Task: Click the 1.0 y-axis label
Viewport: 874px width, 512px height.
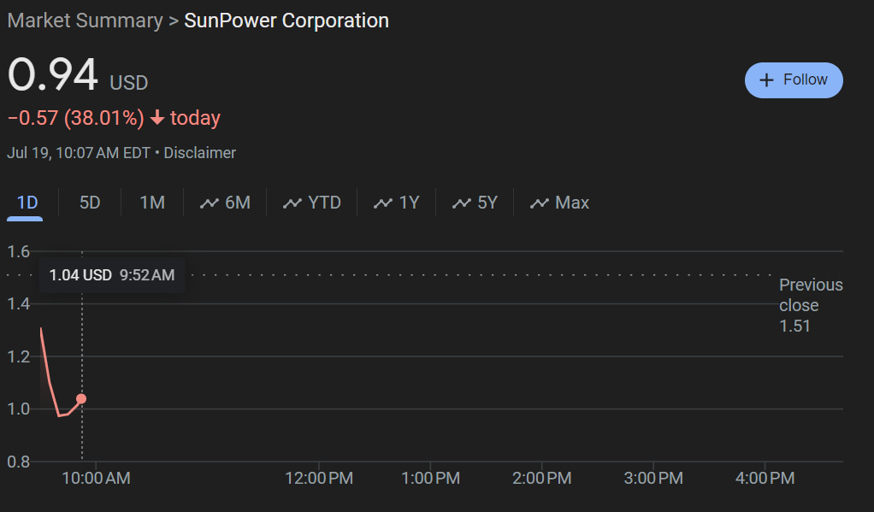Action: 19,409
